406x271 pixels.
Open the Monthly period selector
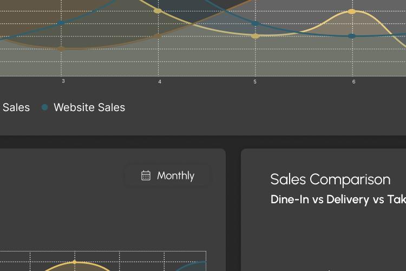pyautogui.click(x=167, y=176)
